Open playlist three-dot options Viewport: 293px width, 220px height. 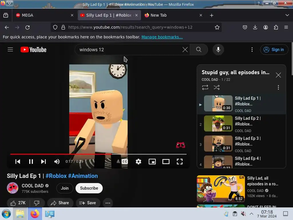coord(278,87)
